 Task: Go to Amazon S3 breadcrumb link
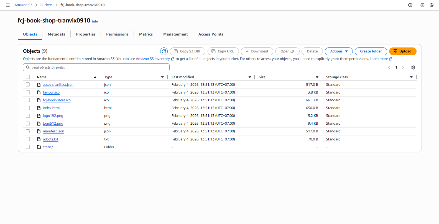(x=23, y=5)
